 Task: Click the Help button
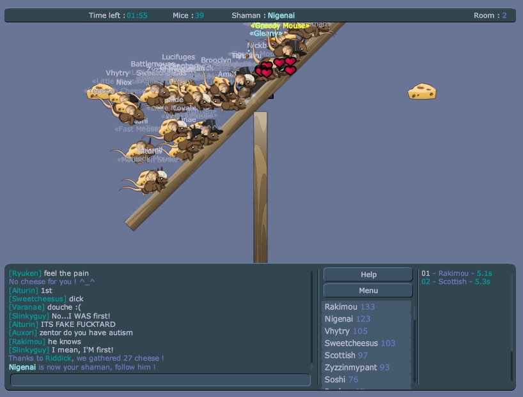368,274
